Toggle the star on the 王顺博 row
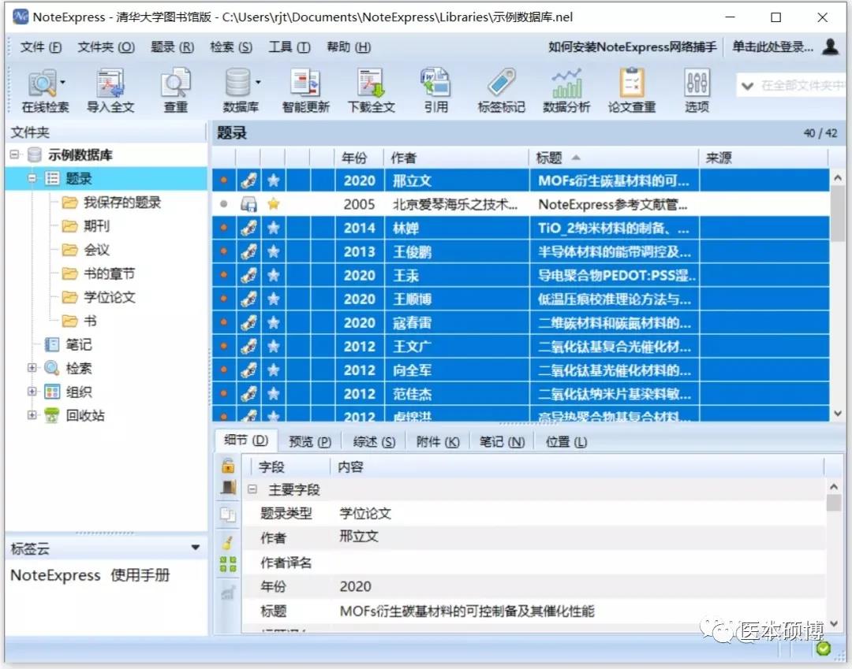This screenshot has width=852, height=669. coord(273,299)
